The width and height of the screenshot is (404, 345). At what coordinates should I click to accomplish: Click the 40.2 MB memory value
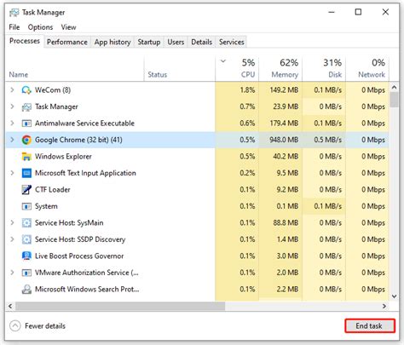286,157
